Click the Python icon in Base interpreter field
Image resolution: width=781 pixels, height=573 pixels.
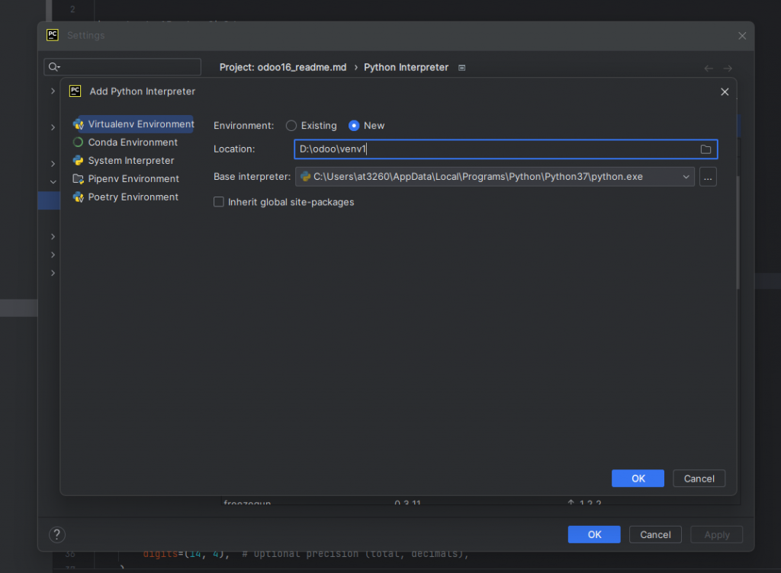coord(305,177)
